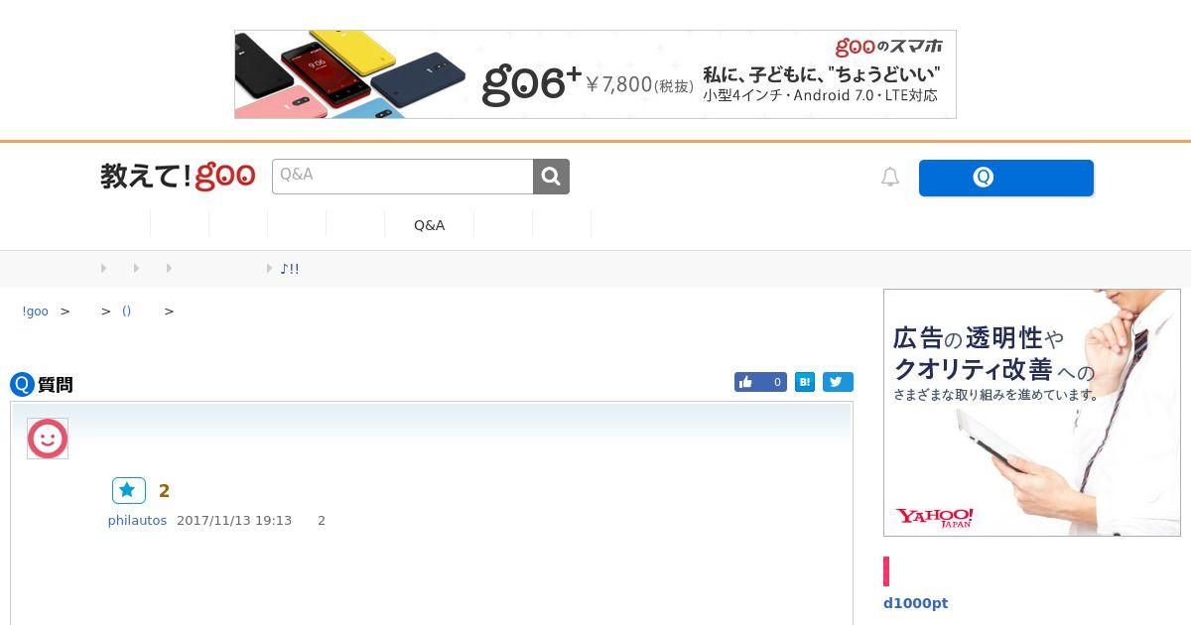The width and height of the screenshot is (1191, 625).
Task: Open the ♪!! link in the notice bar
Action: tap(289, 269)
